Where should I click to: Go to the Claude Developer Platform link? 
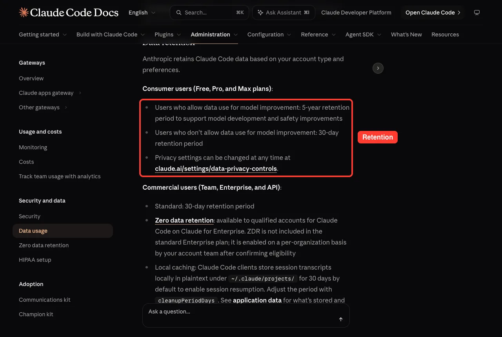(x=356, y=13)
